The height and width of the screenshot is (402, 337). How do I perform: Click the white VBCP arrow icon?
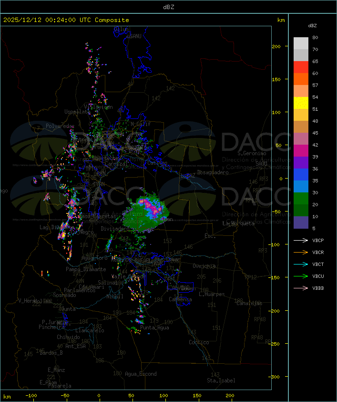coord(301,240)
